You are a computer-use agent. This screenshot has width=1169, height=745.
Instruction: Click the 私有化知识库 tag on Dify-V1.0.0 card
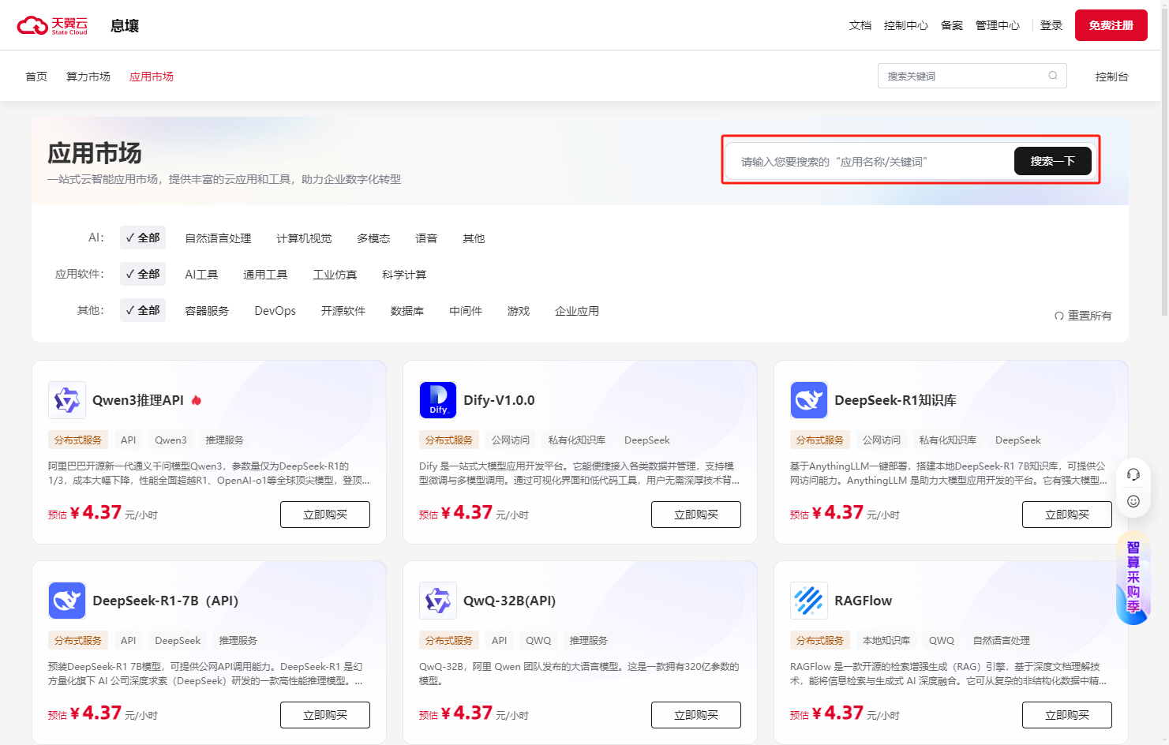coord(577,440)
